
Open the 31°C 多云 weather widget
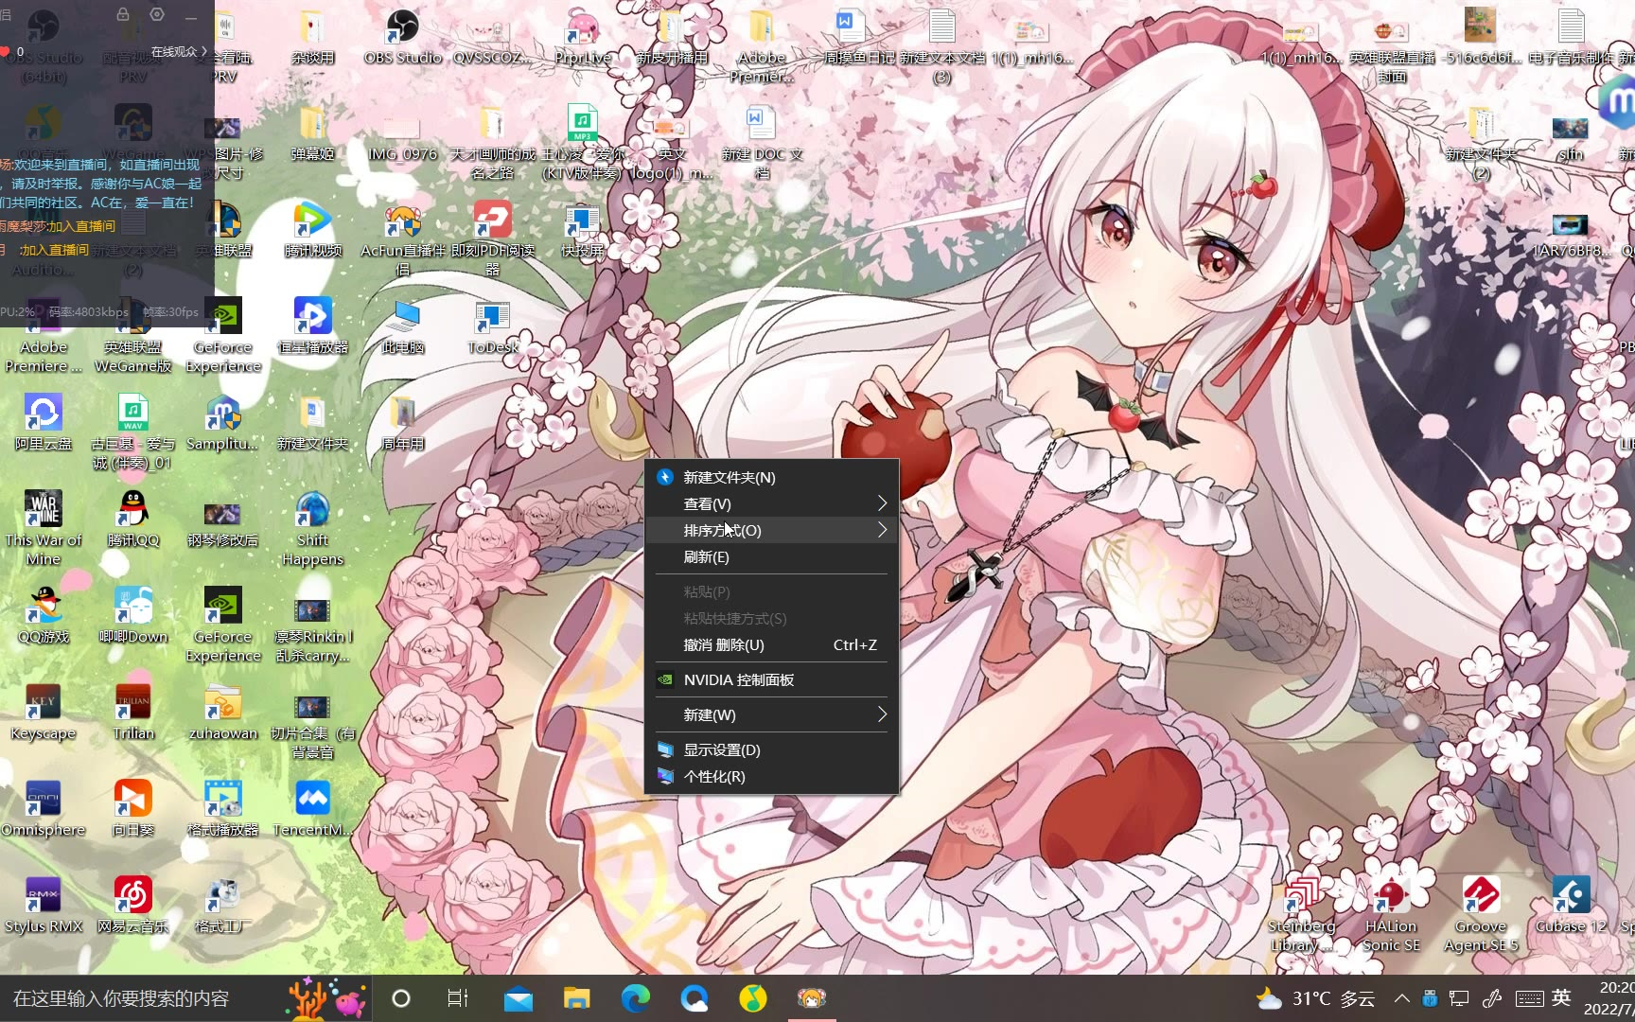(1315, 998)
